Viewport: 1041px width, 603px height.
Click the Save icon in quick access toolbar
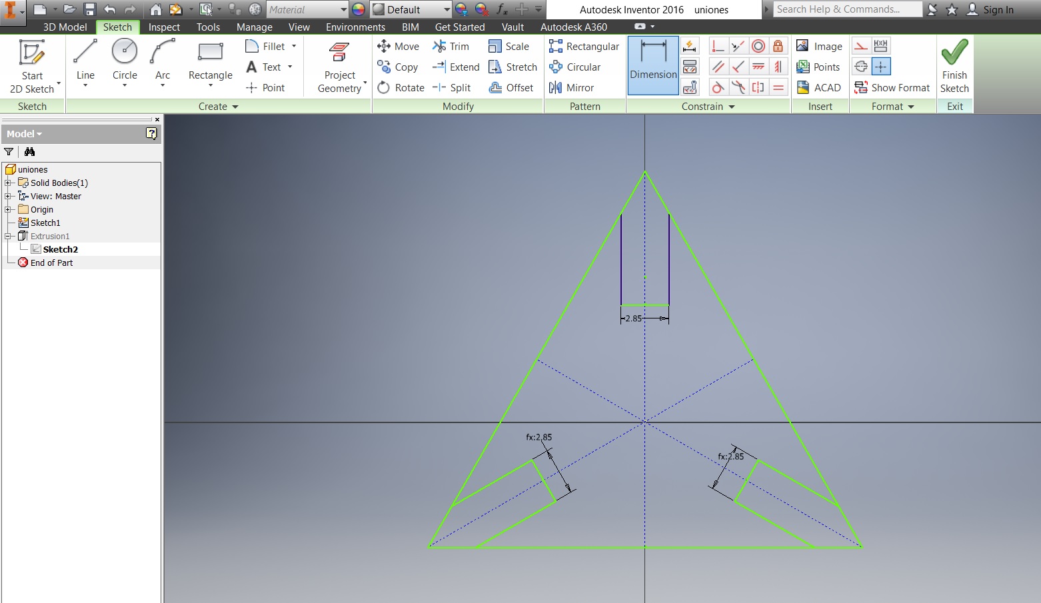point(90,9)
